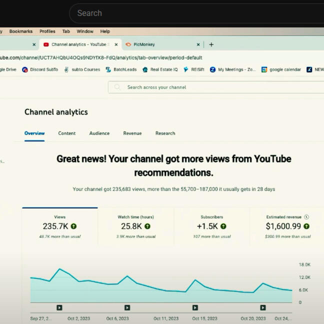Switch to the PicMonkey browser tab
Image resolution: width=324 pixels, height=324 pixels.
tap(160, 44)
